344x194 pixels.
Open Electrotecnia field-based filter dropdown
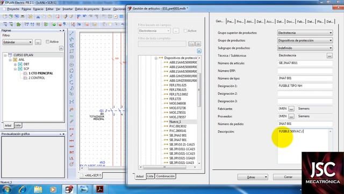coord(154,31)
